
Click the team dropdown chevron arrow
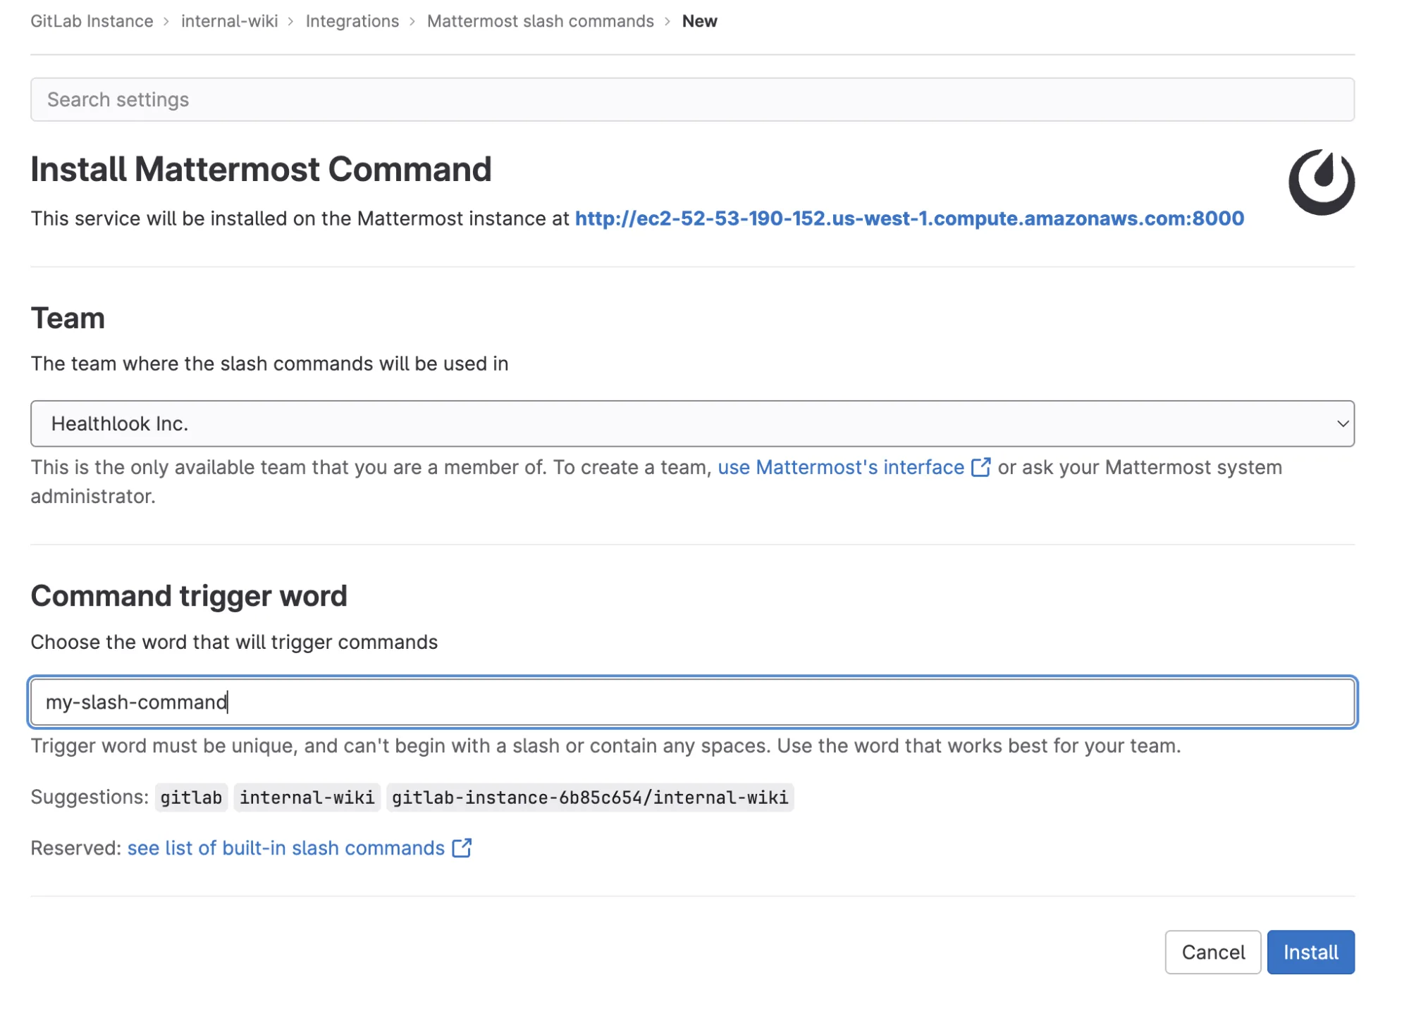click(1342, 423)
